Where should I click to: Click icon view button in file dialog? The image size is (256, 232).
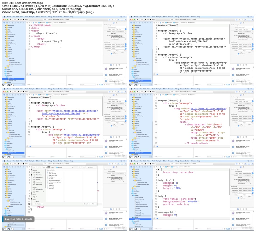click(x=44, y=167)
